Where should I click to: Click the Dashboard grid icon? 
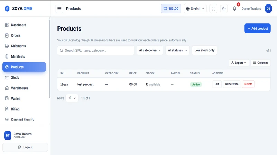(x=7, y=25)
